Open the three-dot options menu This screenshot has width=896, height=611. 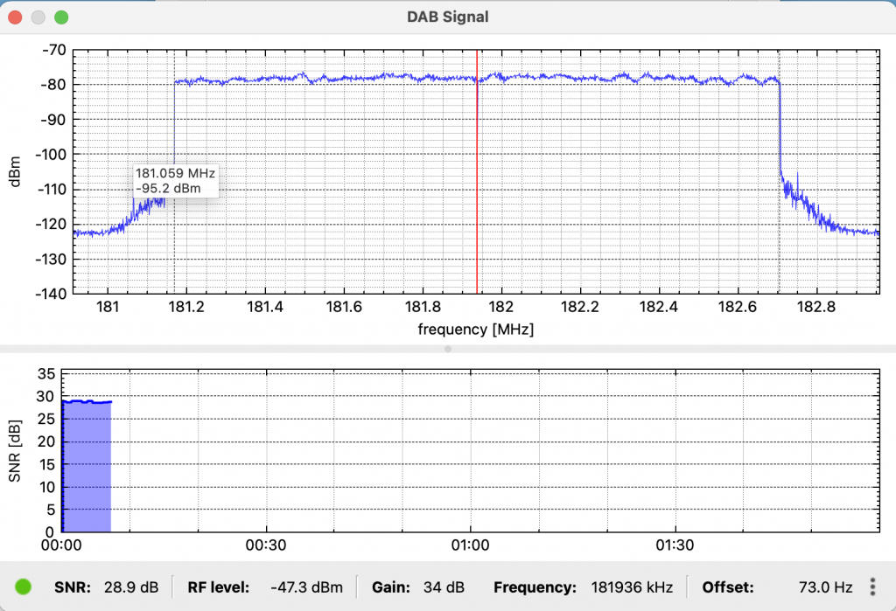click(872, 587)
